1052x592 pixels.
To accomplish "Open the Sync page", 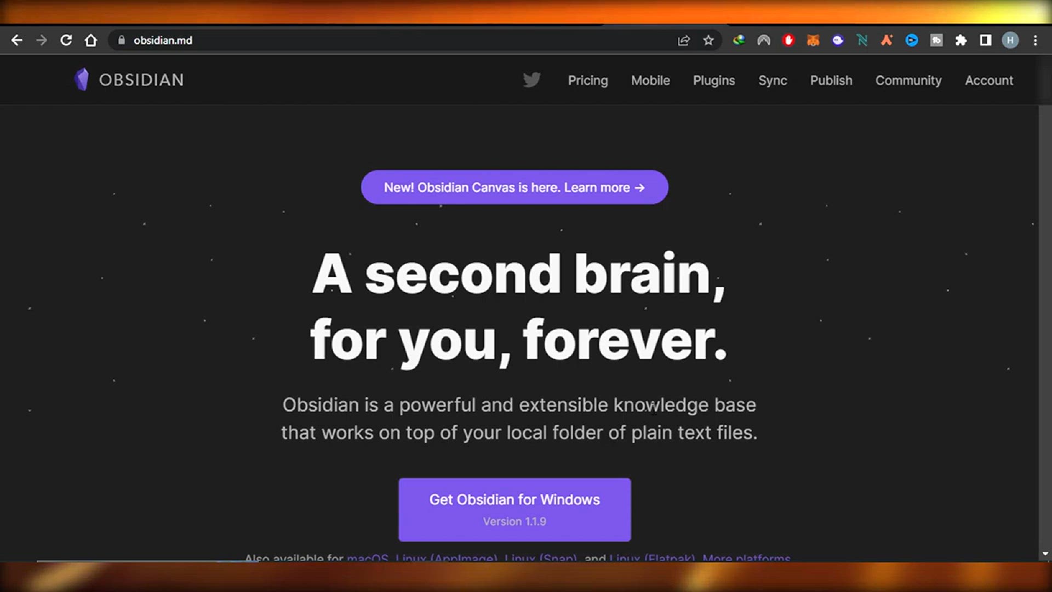I will [x=773, y=80].
